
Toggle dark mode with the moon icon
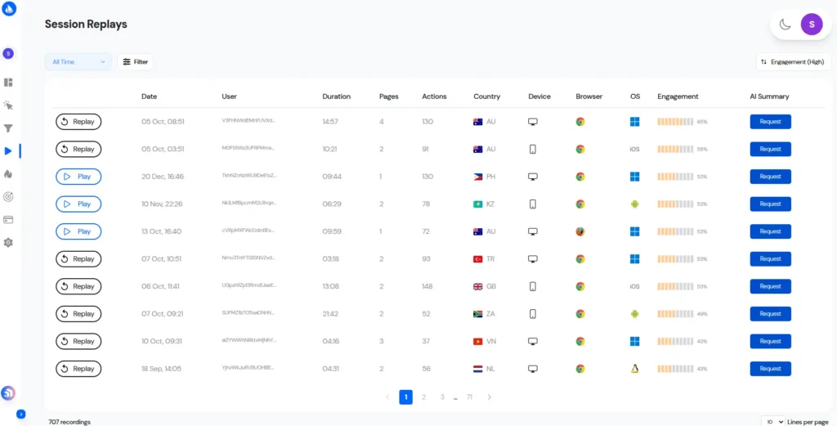click(x=786, y=25)
